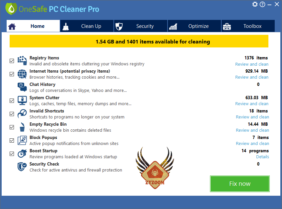Uncheck the Invalid Shortcuts checkbox
Viewport: 282px width, 209px height.
click(x=12, y=114)
